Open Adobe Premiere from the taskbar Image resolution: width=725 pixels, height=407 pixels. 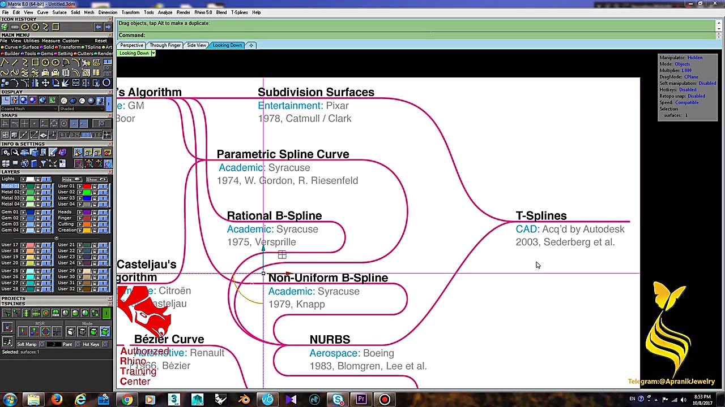pos(361,400)
